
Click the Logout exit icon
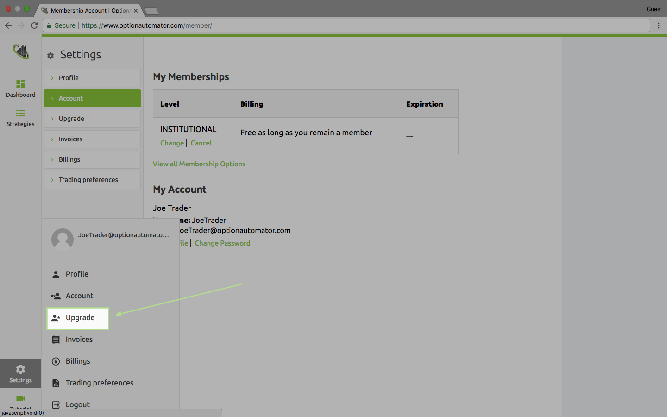click(x=56, y=404)
